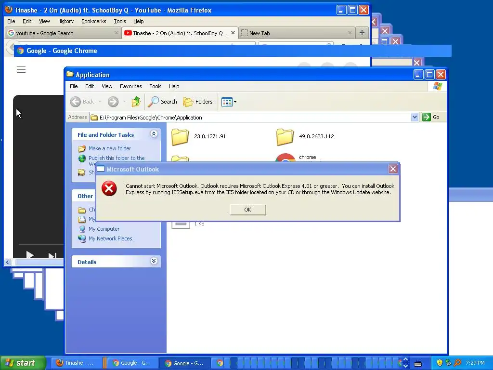Click the taskbar clock showing 7:29 PM

pyautogui.click(x=475, y=363)
